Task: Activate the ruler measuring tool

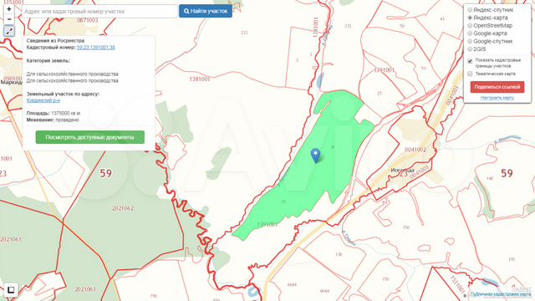Action: 9,32
